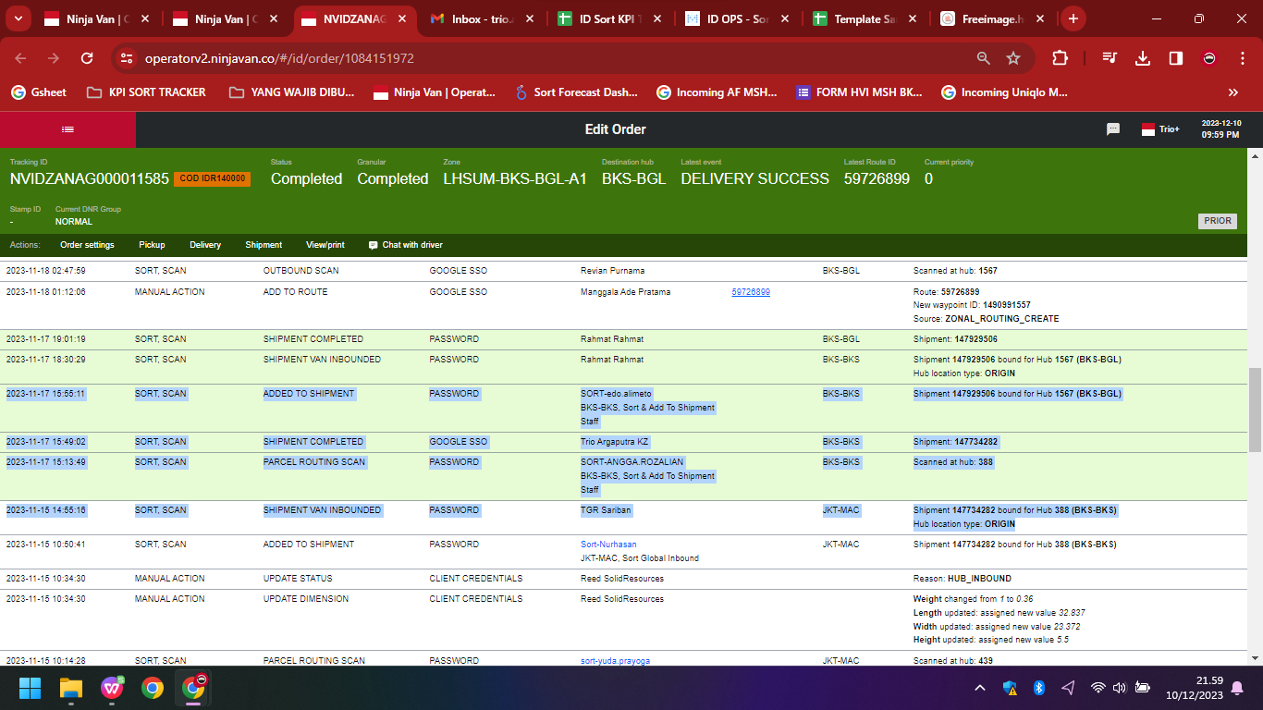Open the chat messages icon in header

(1113, 129)
